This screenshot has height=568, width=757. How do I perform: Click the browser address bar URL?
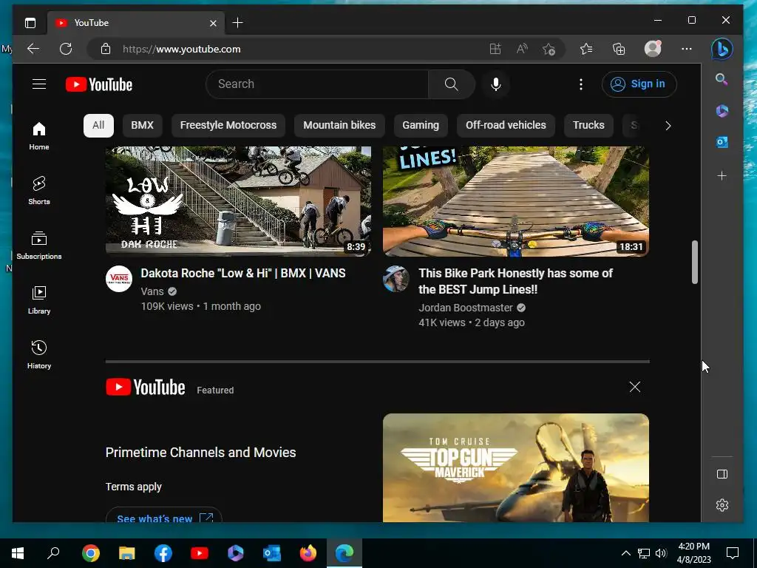click(182, 49)
